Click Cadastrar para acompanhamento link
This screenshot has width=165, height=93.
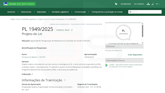(59, 24)
